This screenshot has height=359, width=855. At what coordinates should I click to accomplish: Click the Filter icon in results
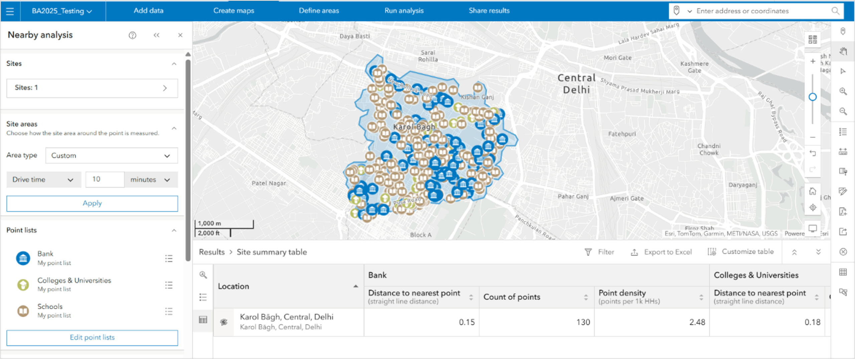588,252
